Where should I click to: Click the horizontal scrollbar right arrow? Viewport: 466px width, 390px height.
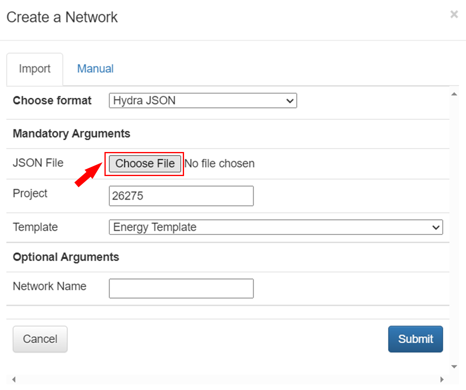pyautogui.click(x=442, y=380)
